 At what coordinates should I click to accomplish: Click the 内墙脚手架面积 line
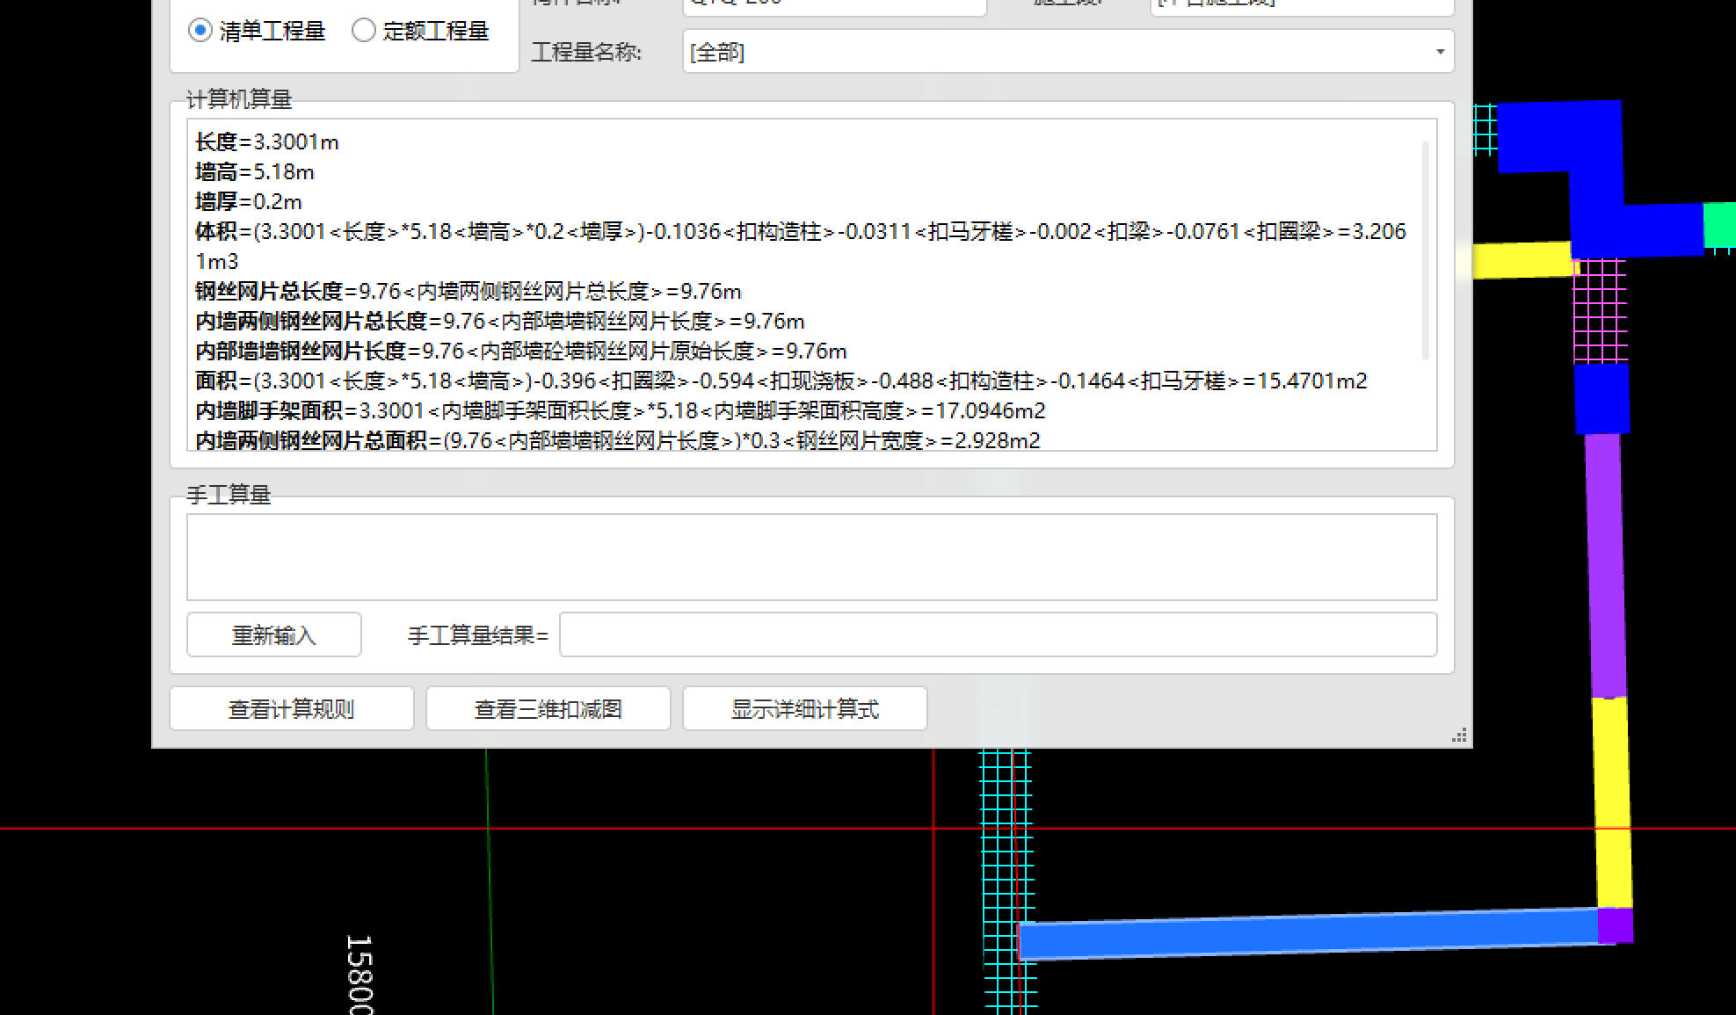[x=621, y=410]
